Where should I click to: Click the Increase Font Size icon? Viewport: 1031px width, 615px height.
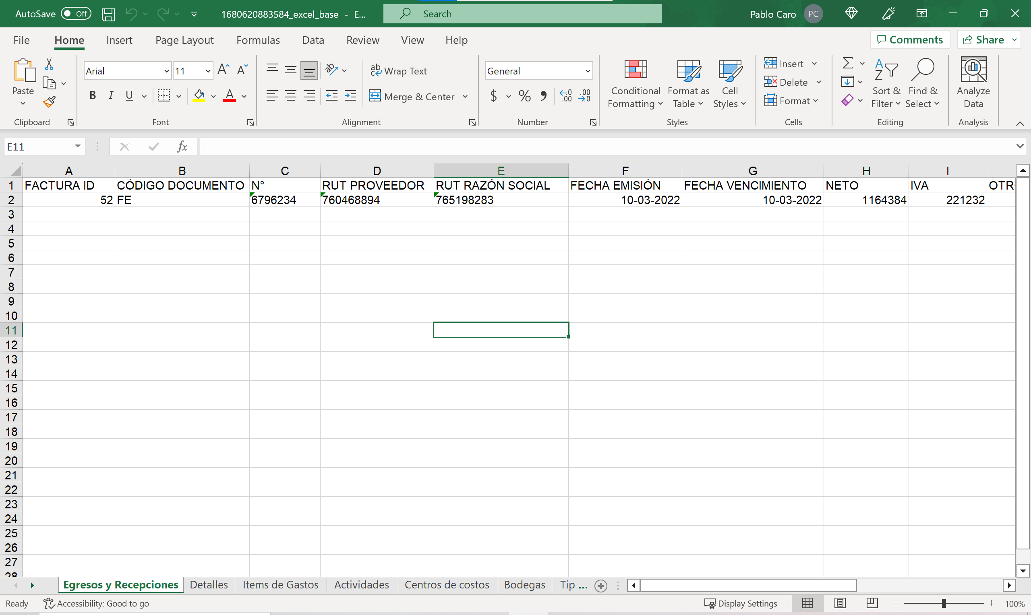coord(223,70)
